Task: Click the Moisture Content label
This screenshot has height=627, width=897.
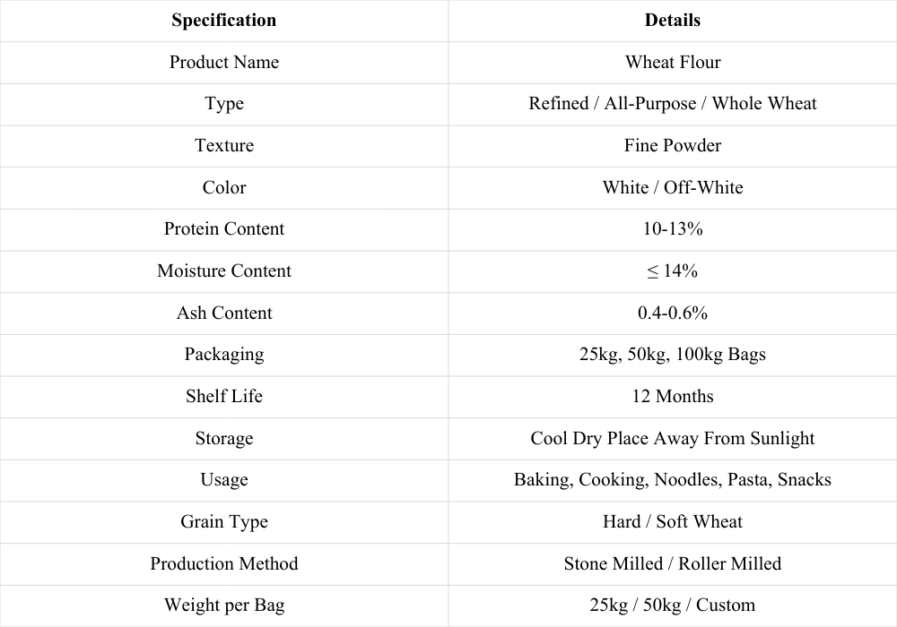Action: 223,271
